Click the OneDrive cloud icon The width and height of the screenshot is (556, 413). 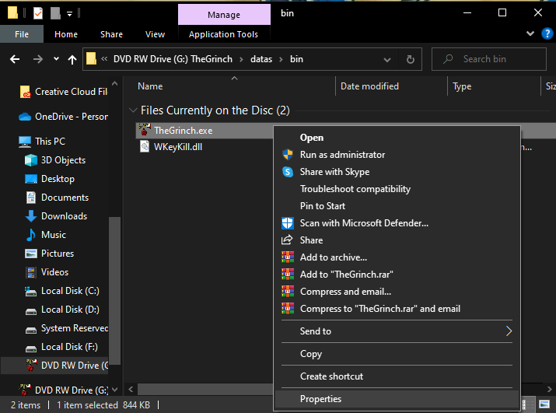[x=25, y=117]
